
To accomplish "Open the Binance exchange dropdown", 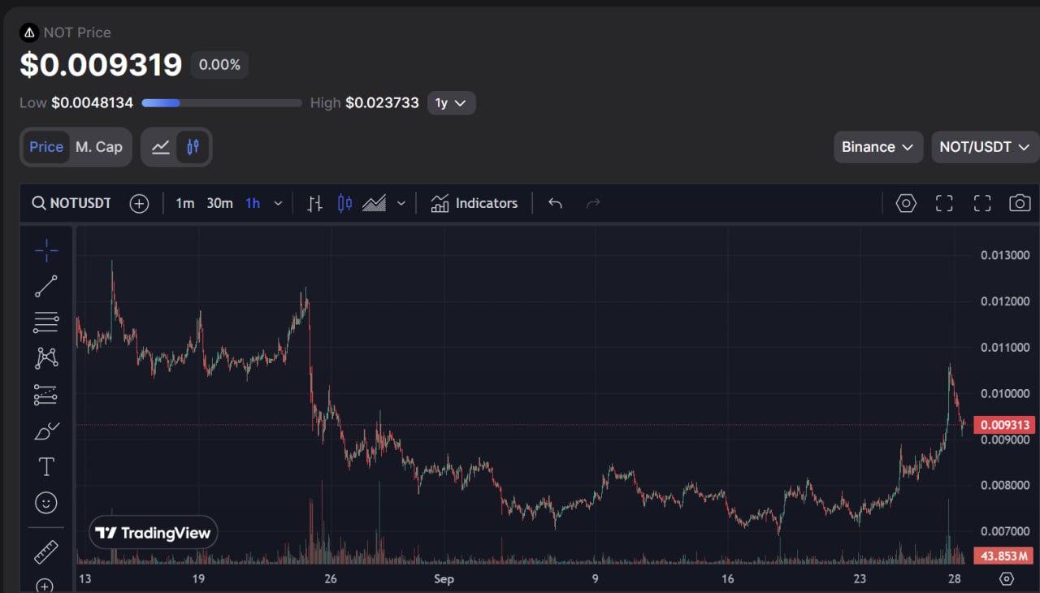I will 878,147.
